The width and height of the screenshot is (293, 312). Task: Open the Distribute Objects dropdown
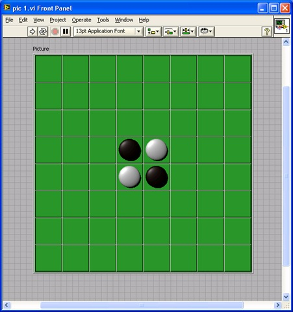click(171, 31)
